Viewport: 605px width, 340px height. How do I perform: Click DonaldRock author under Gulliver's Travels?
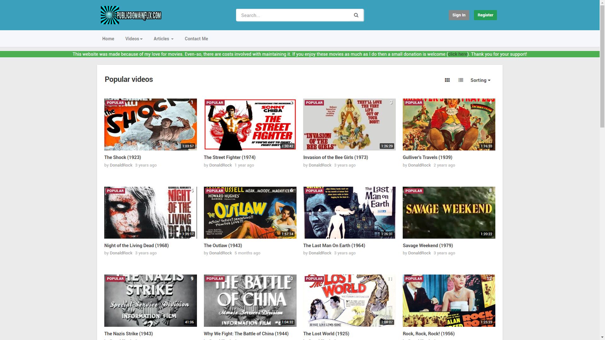tap(419, 165)
